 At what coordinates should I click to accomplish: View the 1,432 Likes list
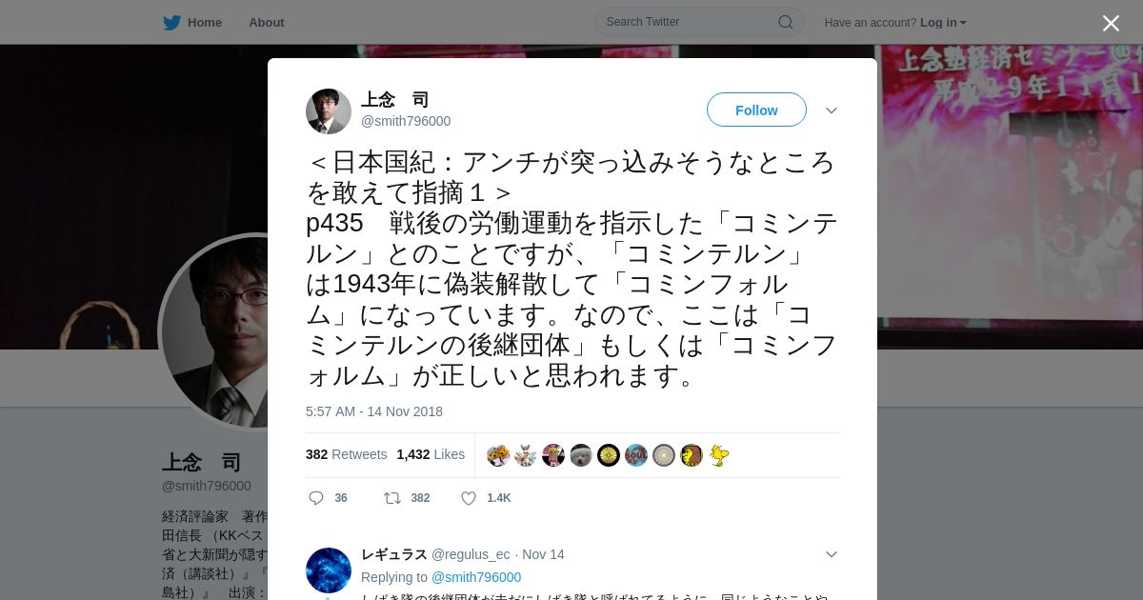(x=431, y=454)
